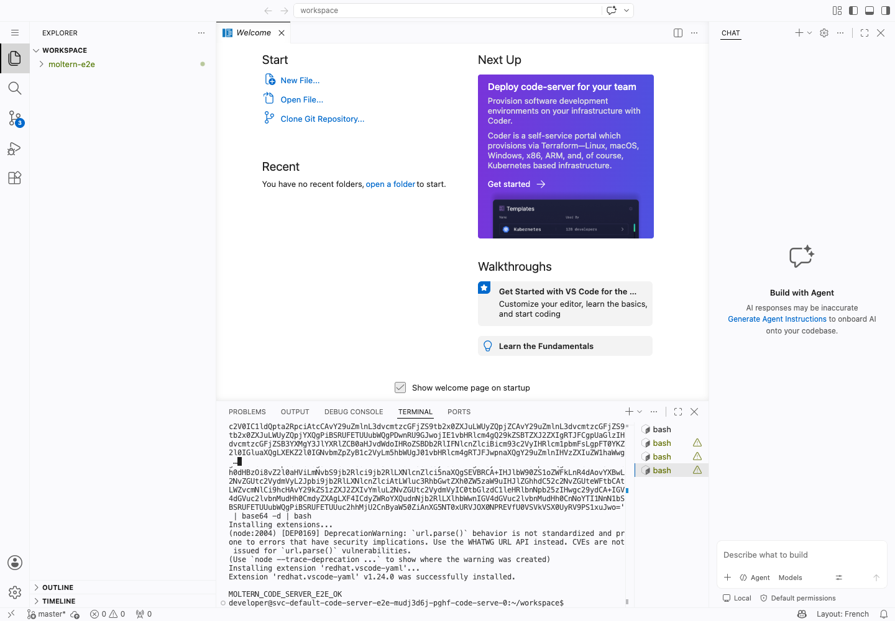Click the Generate Agent Instructions link
Viewport: 895px width, 621px height.
[778, 319]
